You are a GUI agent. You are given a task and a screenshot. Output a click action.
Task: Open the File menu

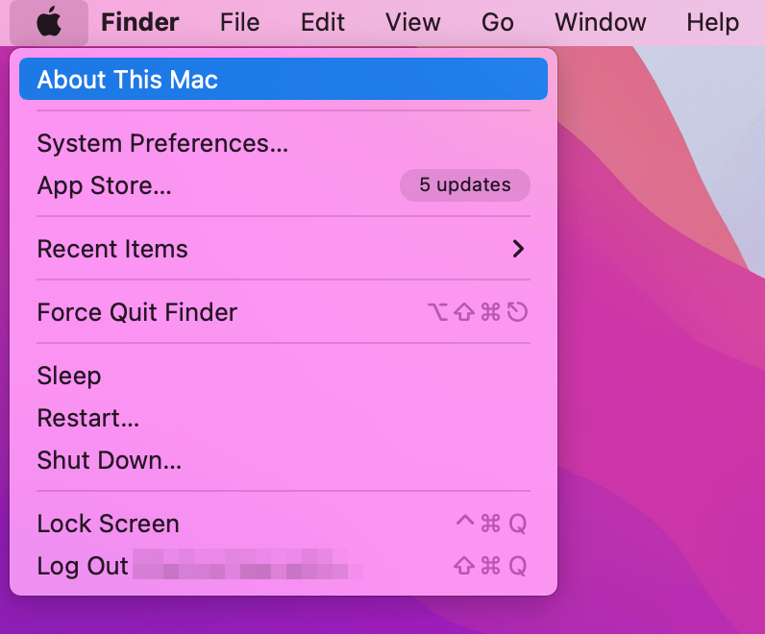pos(239,22)
